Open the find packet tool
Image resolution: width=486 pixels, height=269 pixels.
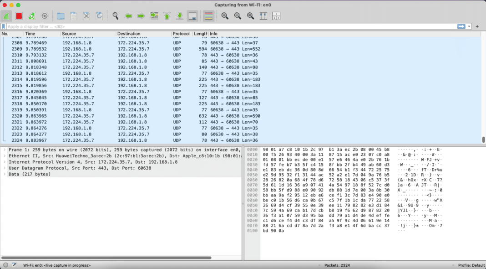click(x=115, y=16)
